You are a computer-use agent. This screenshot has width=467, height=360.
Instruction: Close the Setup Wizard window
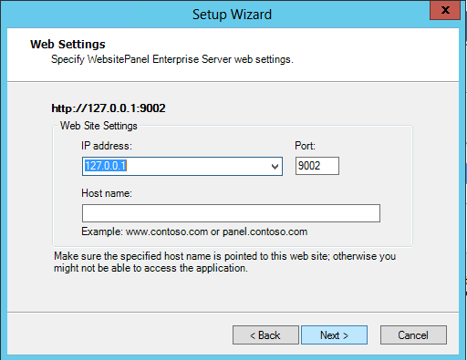point(445,10)
